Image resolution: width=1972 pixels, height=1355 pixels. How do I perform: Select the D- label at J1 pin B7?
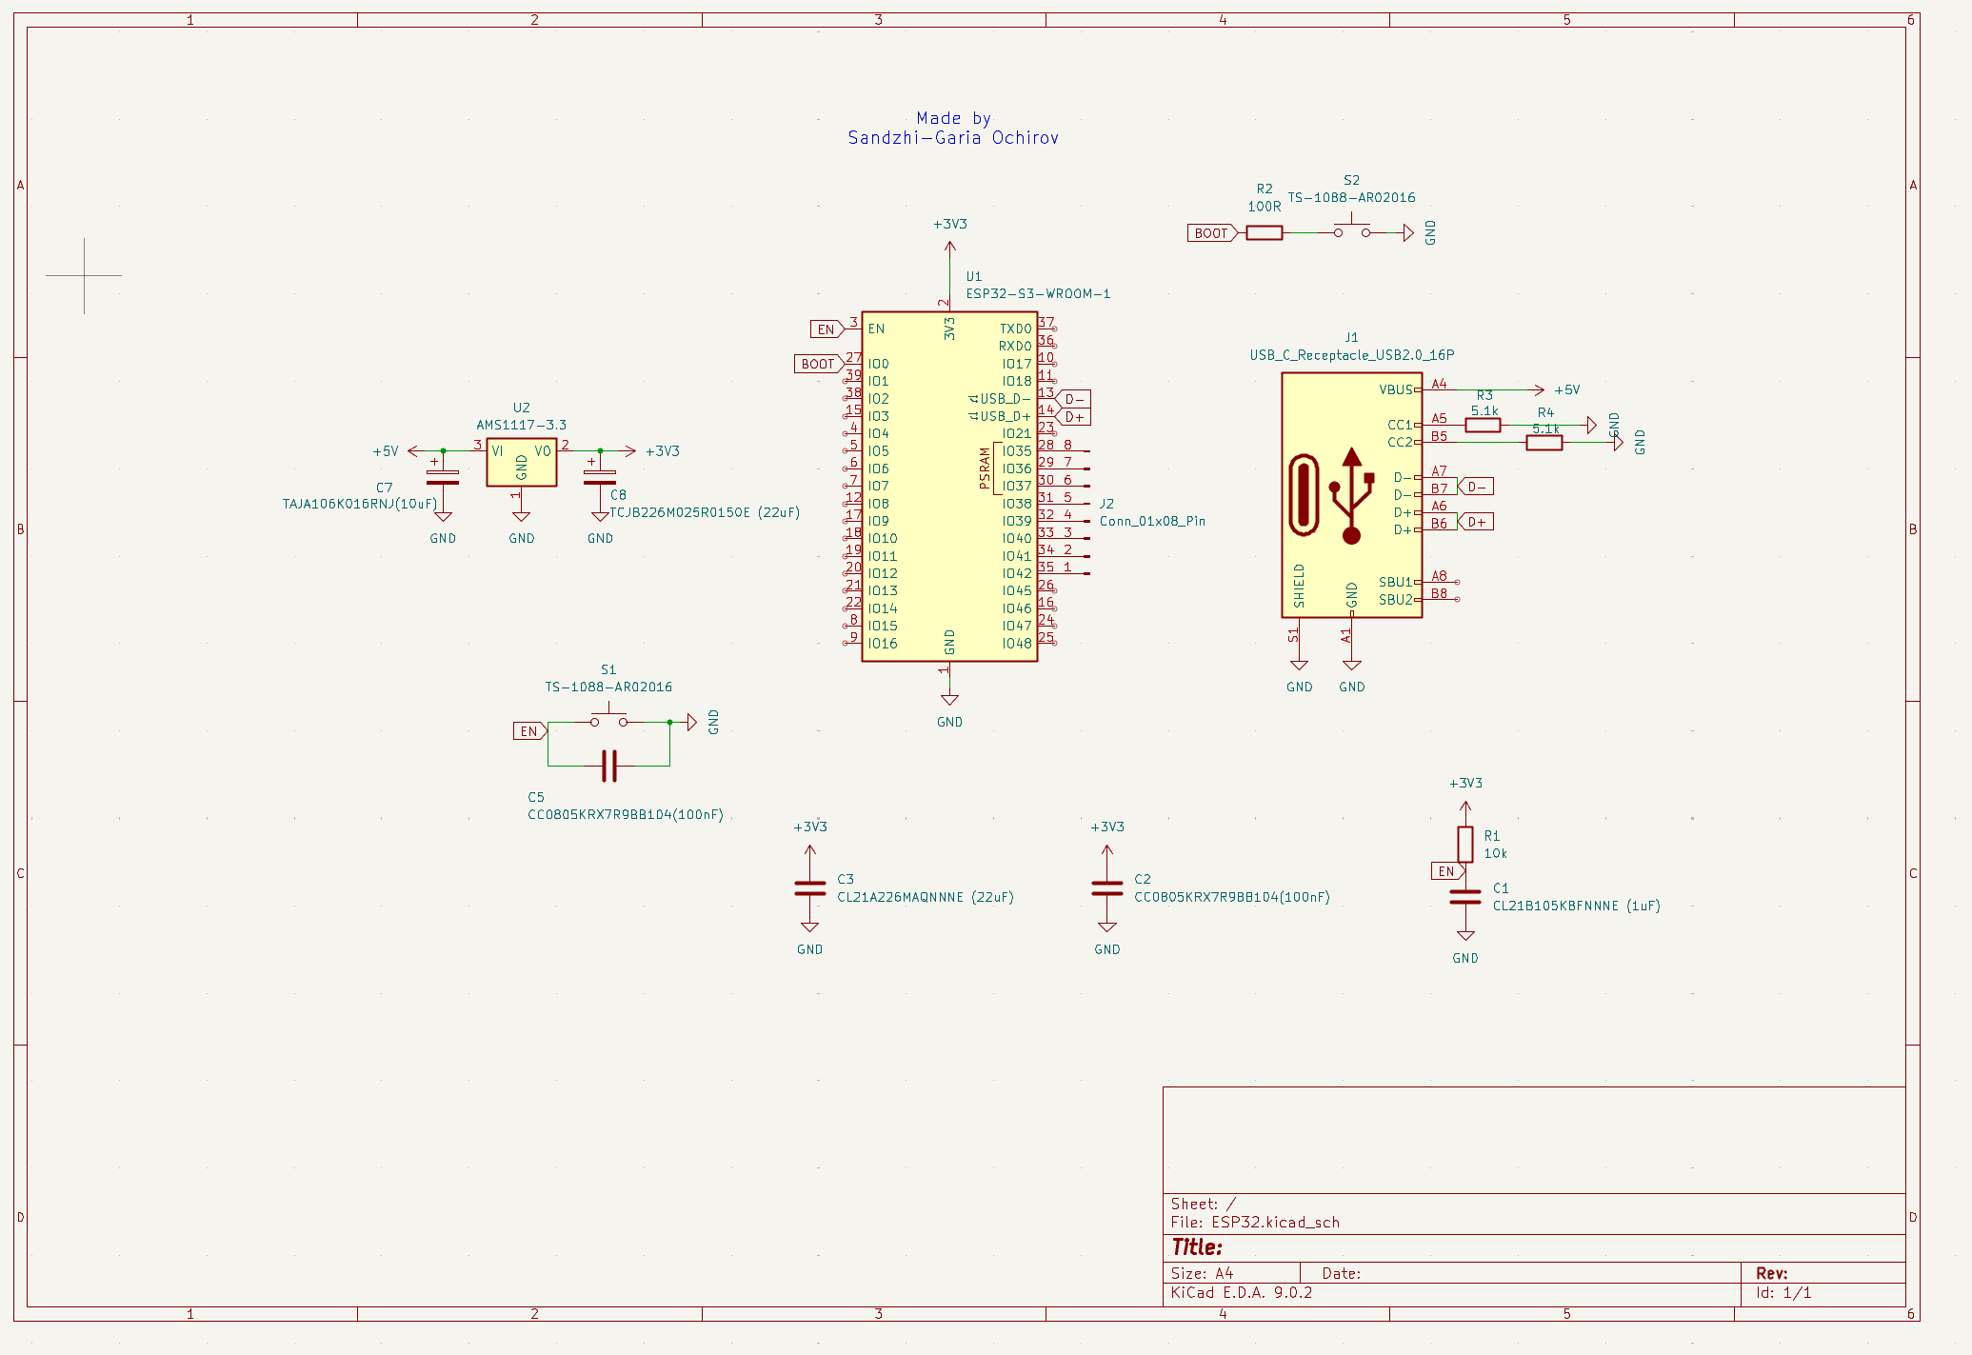[1476, 487]
